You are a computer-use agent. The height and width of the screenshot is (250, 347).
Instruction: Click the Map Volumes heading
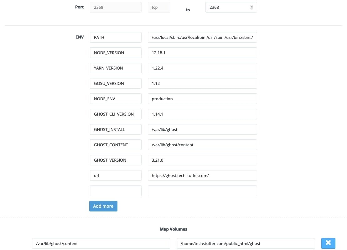[173, 229]
